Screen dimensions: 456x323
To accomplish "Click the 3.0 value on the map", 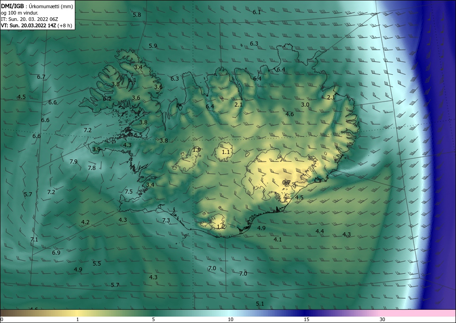I will tap(305, 105).
